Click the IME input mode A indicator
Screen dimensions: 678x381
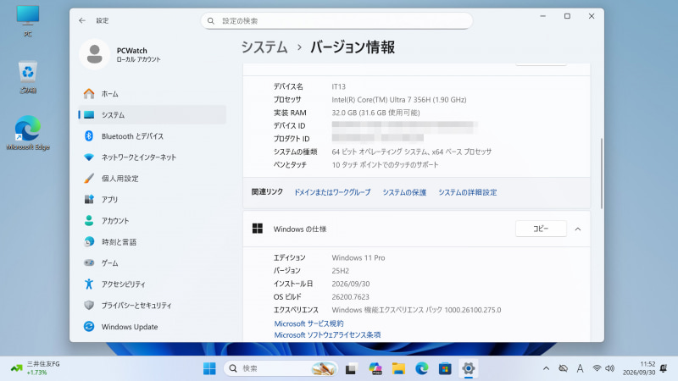click(x=580, y=368)
